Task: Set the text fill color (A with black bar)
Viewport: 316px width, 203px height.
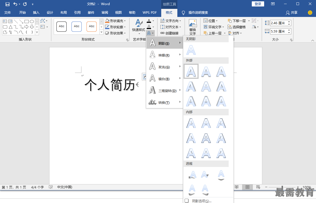Action: pos(149,21)
